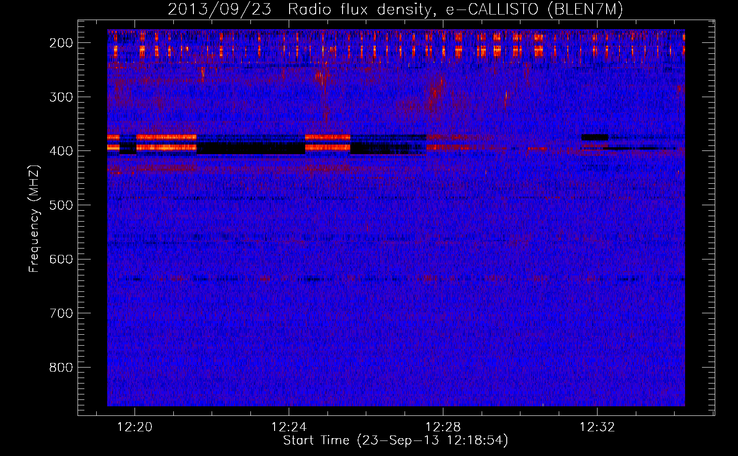This screenshot has height=456, width=738.
Task: Click the 800 frequency tick label
Action: pos(61,368)
